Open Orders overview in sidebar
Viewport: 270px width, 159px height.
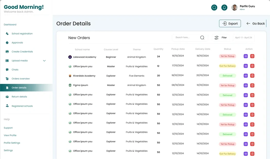click(x=21, y=78)
